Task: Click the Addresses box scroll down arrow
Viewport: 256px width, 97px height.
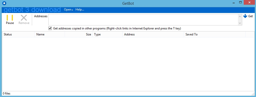Action: click(240, 23)
